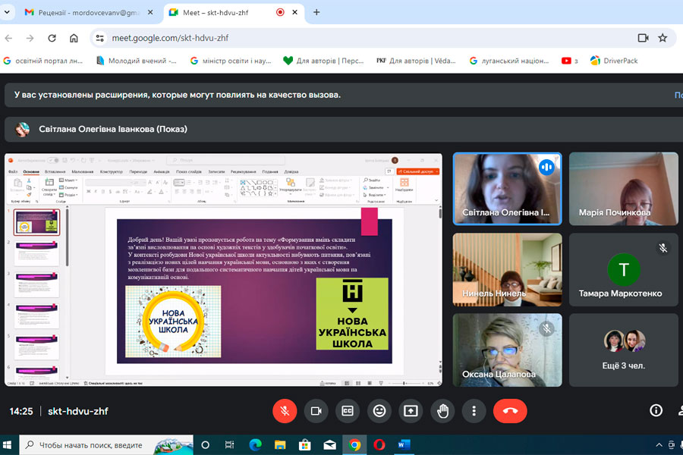Open the освітній портал bookmark
The height and width of the screenshot is (455, 683).
[x=43, y=61]
